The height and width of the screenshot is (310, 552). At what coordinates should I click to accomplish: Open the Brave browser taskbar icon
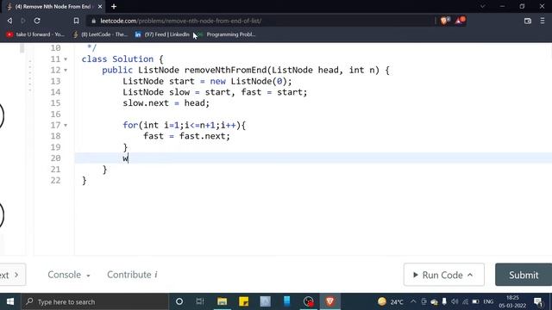[x=330, y=301]
